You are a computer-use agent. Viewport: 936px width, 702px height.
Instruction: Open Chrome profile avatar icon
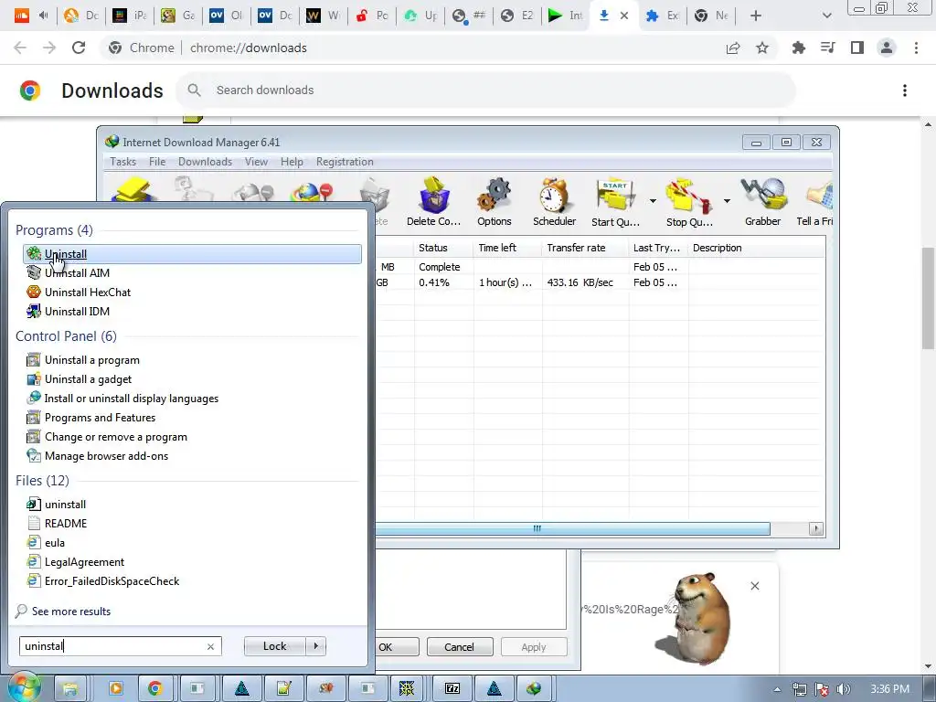(x=887, y=48)
